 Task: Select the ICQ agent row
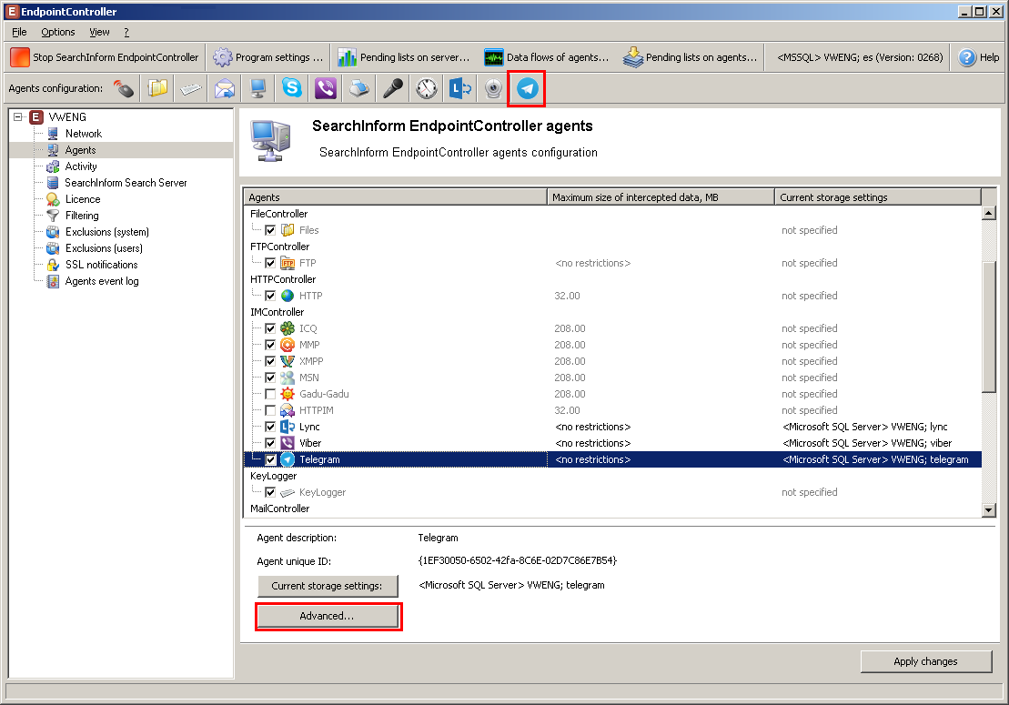(612, 328)
